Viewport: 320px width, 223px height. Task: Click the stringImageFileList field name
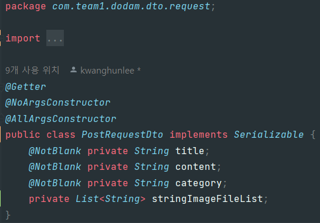pyautogui.click(x=207, y=199)
